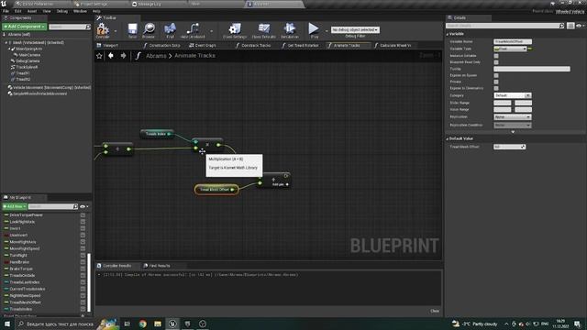Toggle the editable eye for DriveTorquePower
This screenshot has width=587, height=330.
click(x=83, y=215)
